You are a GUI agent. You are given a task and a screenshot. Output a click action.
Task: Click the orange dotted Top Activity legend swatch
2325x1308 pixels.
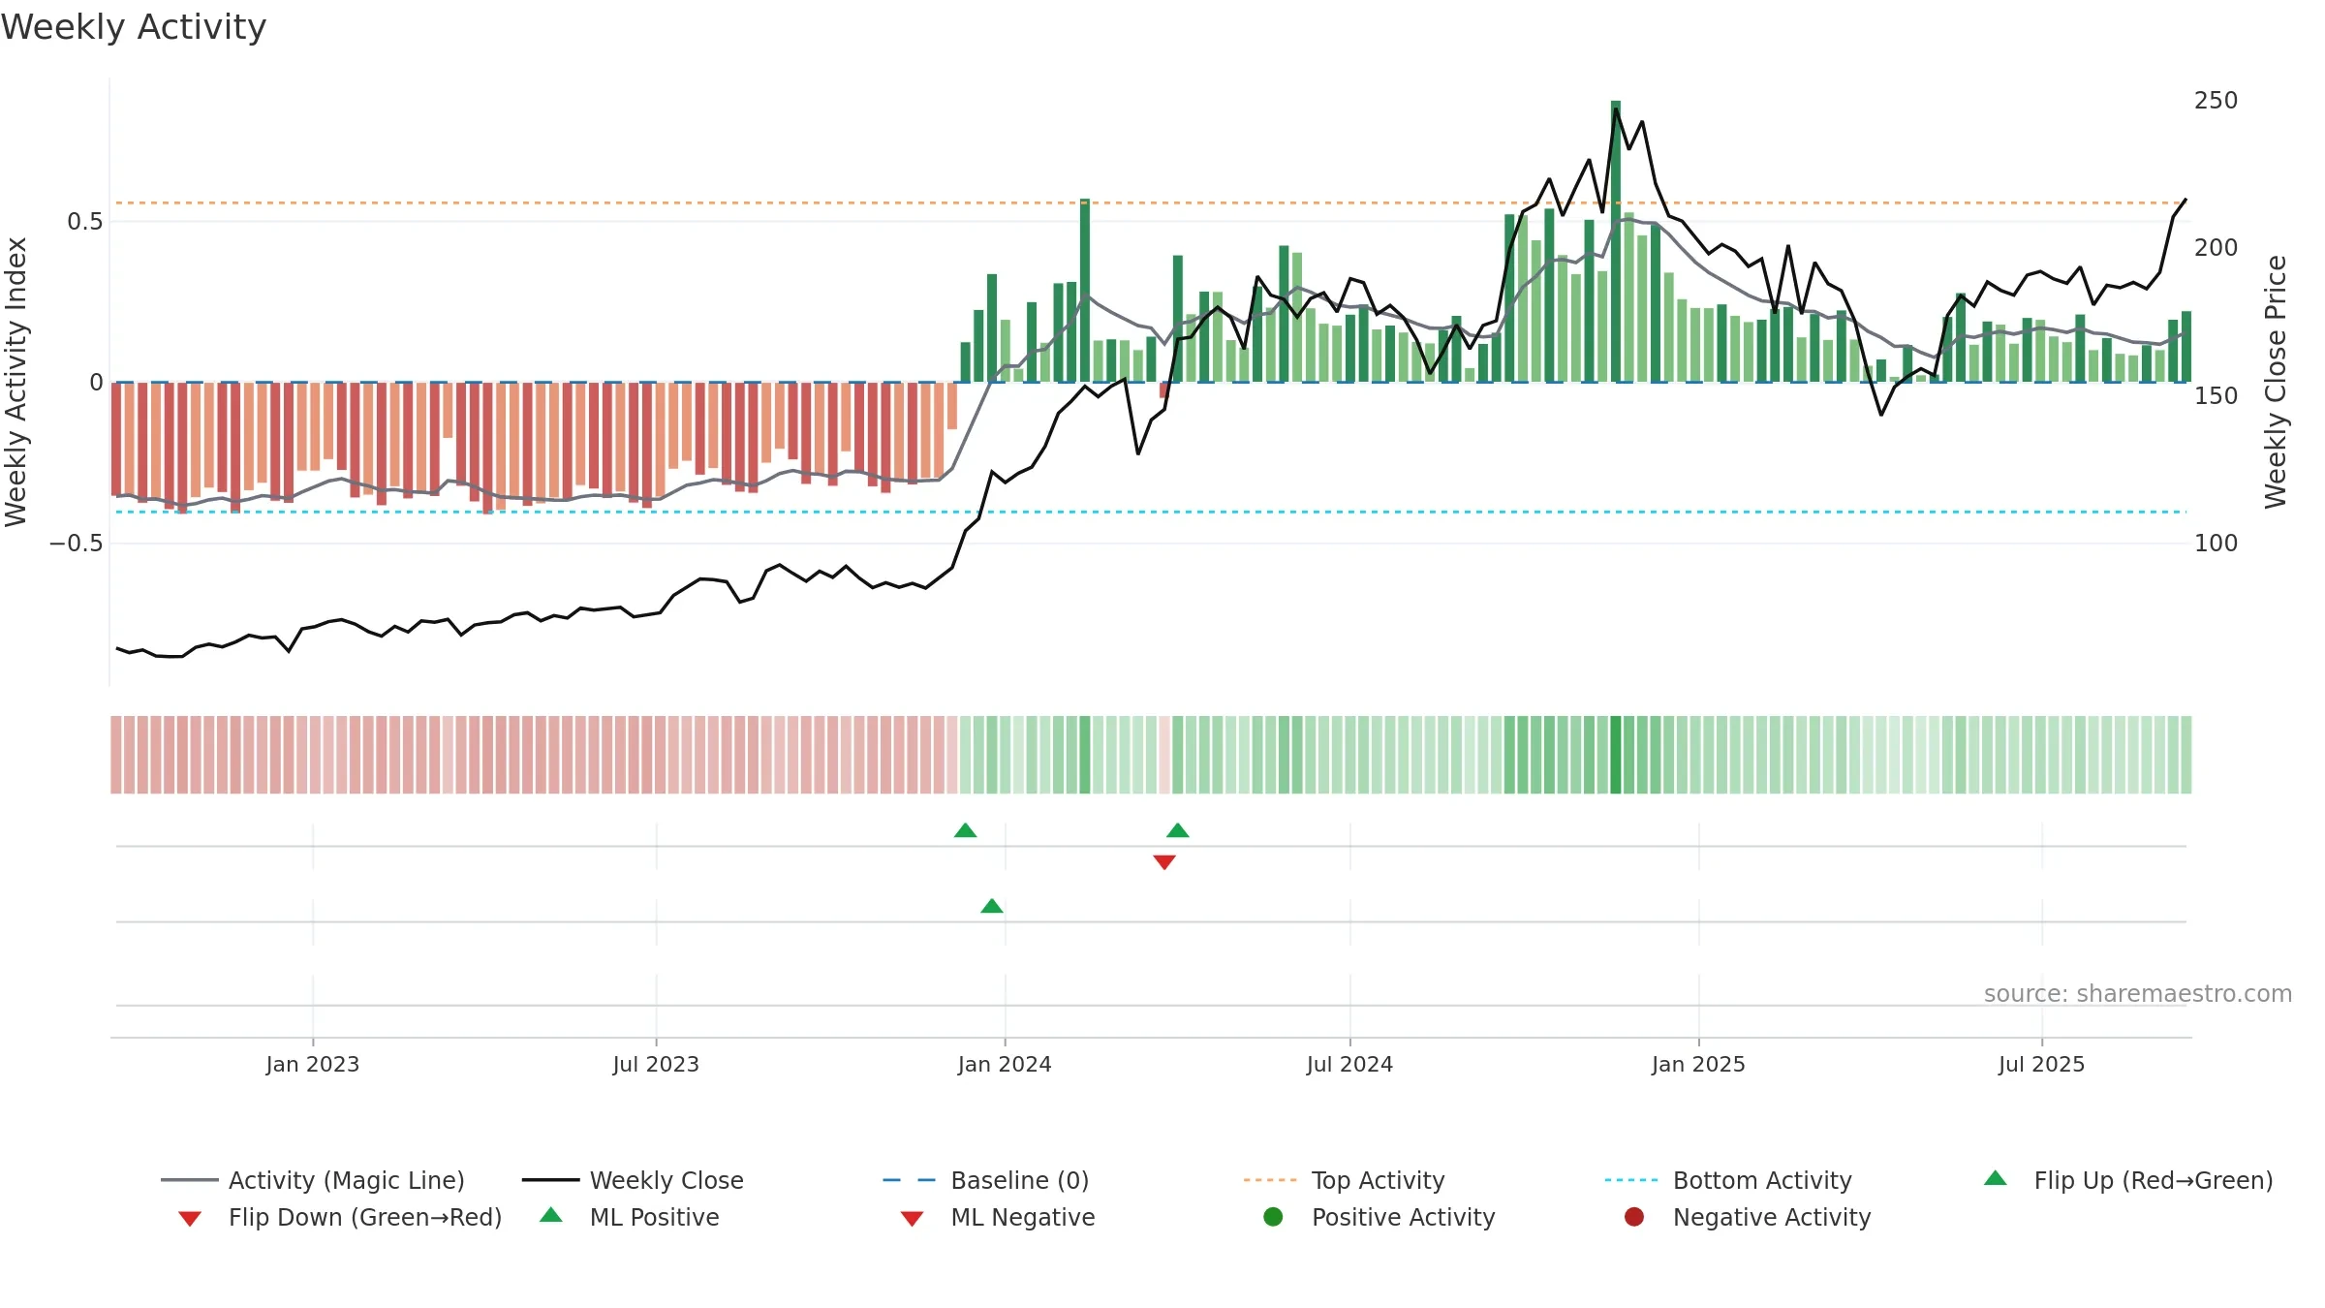click(x=1270, y=1180)
